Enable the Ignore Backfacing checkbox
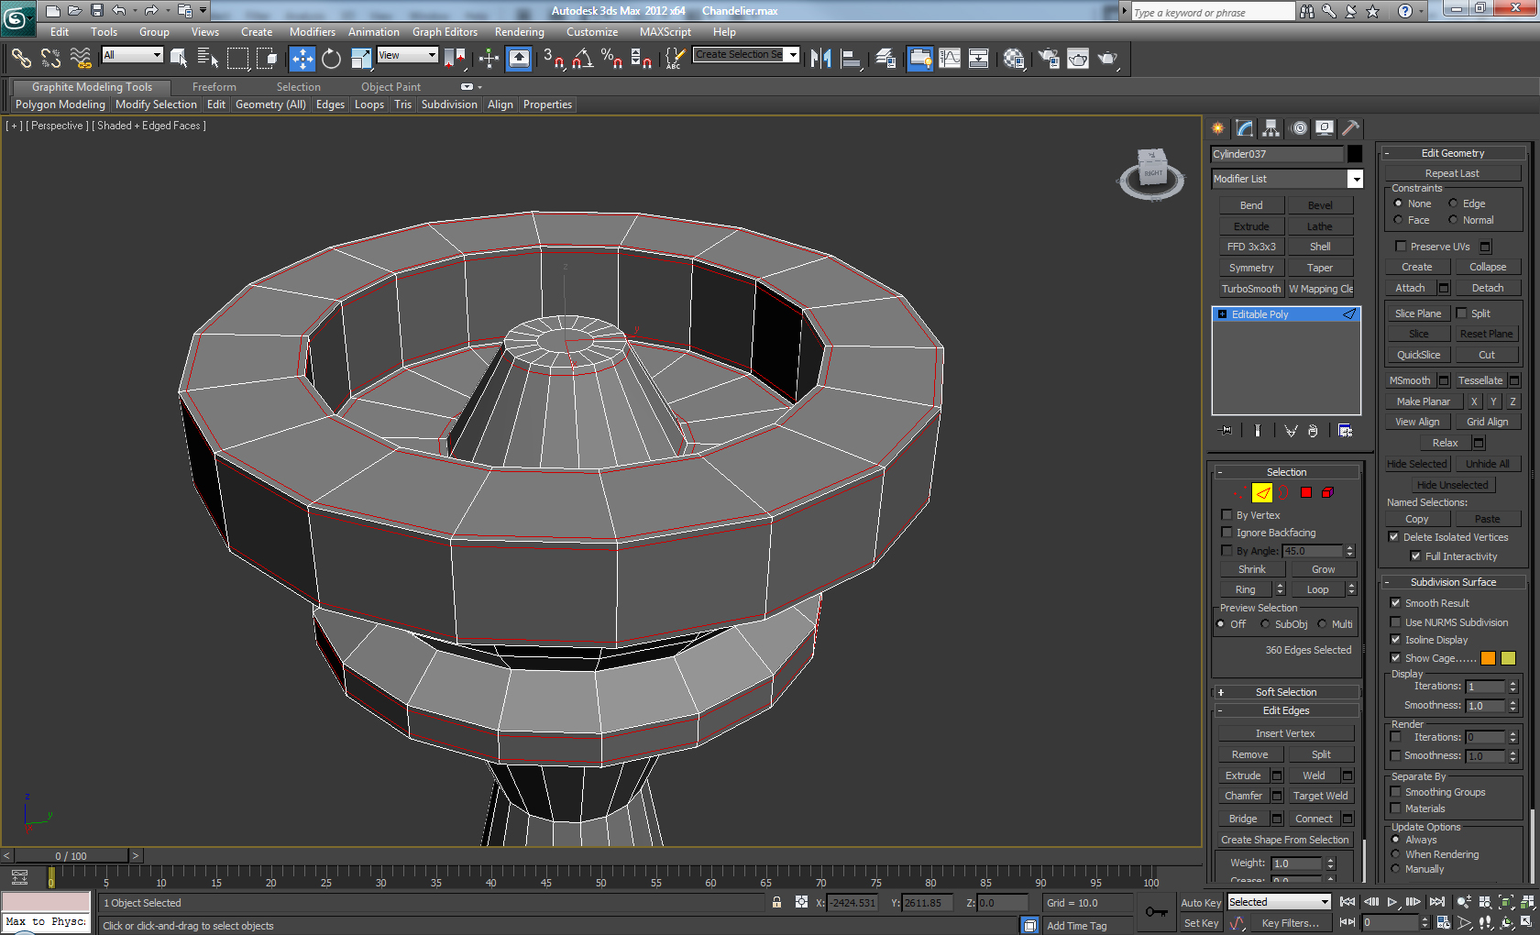Viewport: 1540px width, 935px height. click(1226, 533)
